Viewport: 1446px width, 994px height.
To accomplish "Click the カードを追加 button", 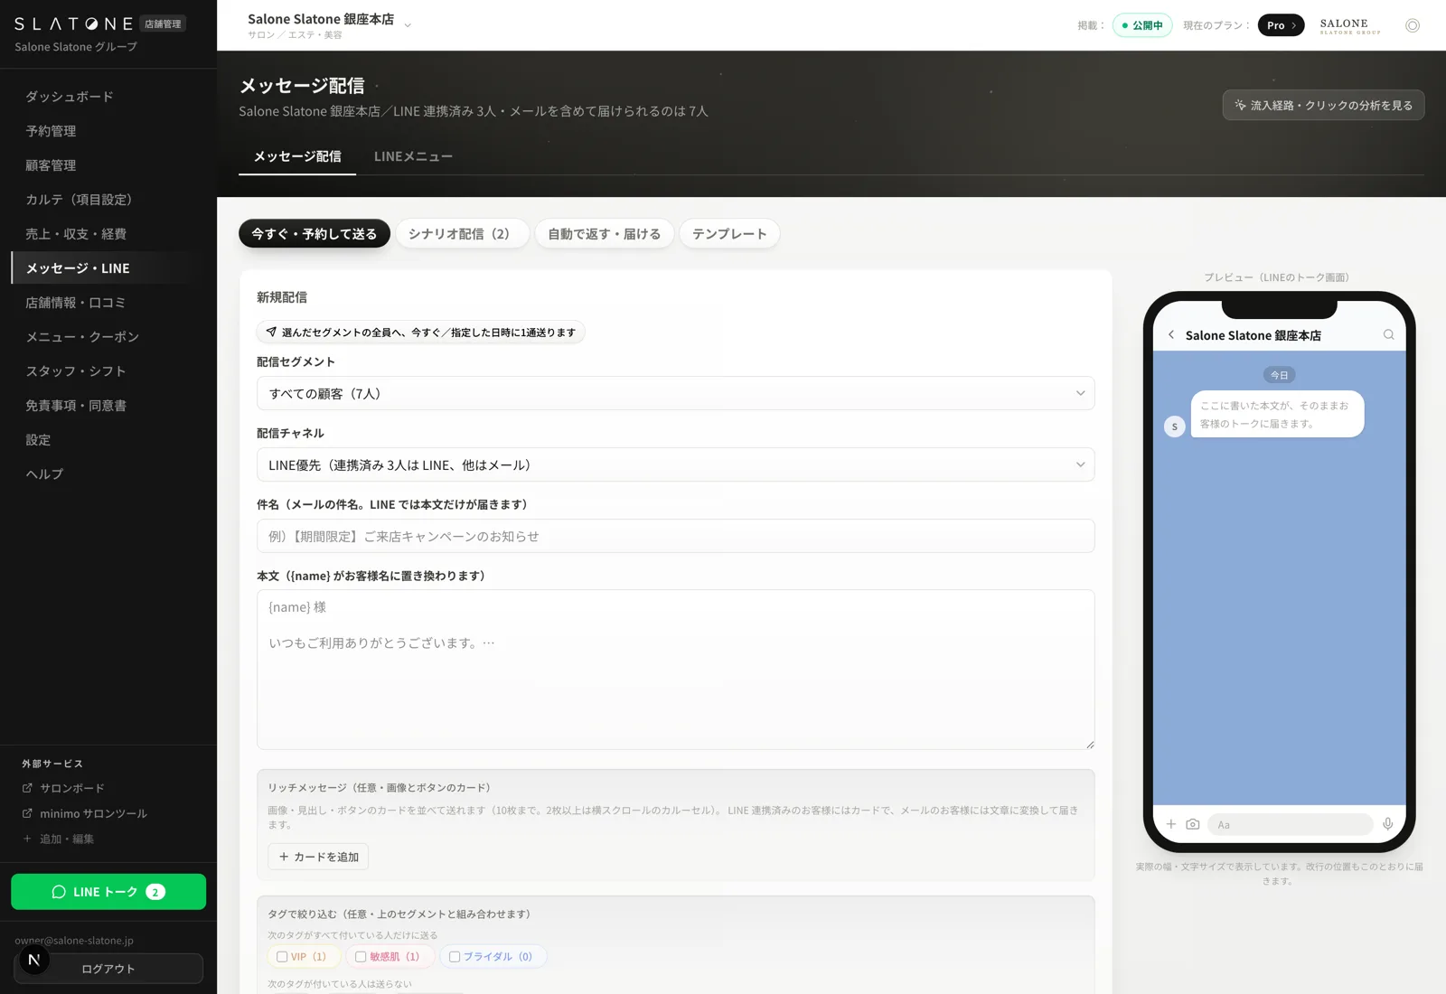I will (318, 857).
